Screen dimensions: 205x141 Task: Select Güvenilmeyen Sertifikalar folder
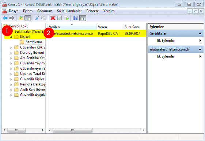(x=30, y=68)
